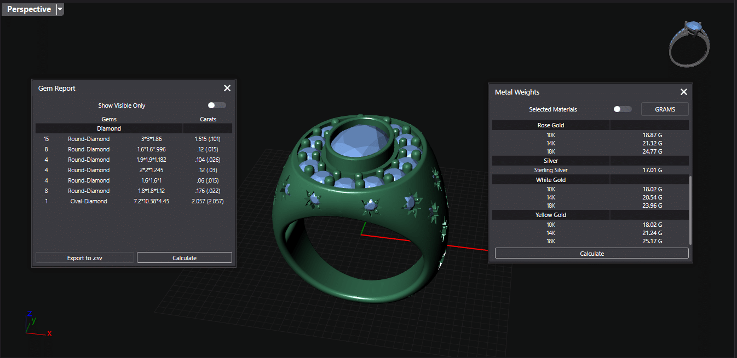Switch weight units with GRAMS button
Image resolution: width=737 pixels, height=358 pixels.
[665, 109]
